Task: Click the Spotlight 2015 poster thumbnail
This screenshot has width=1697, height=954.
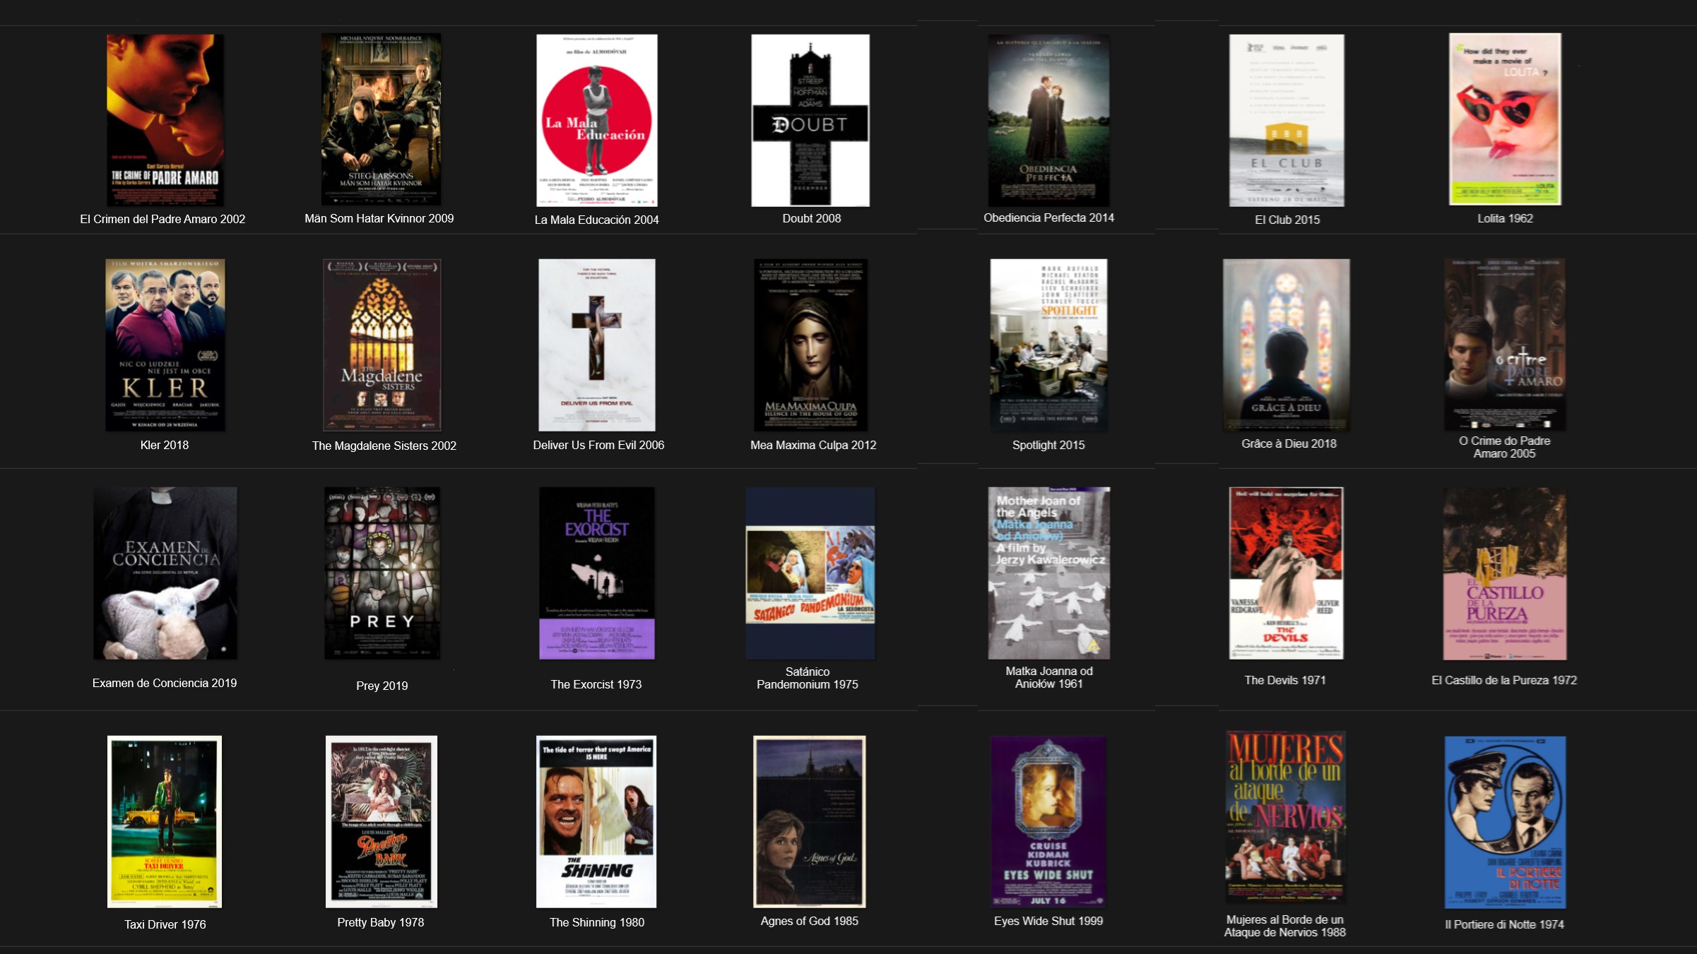Action: 1048,345
